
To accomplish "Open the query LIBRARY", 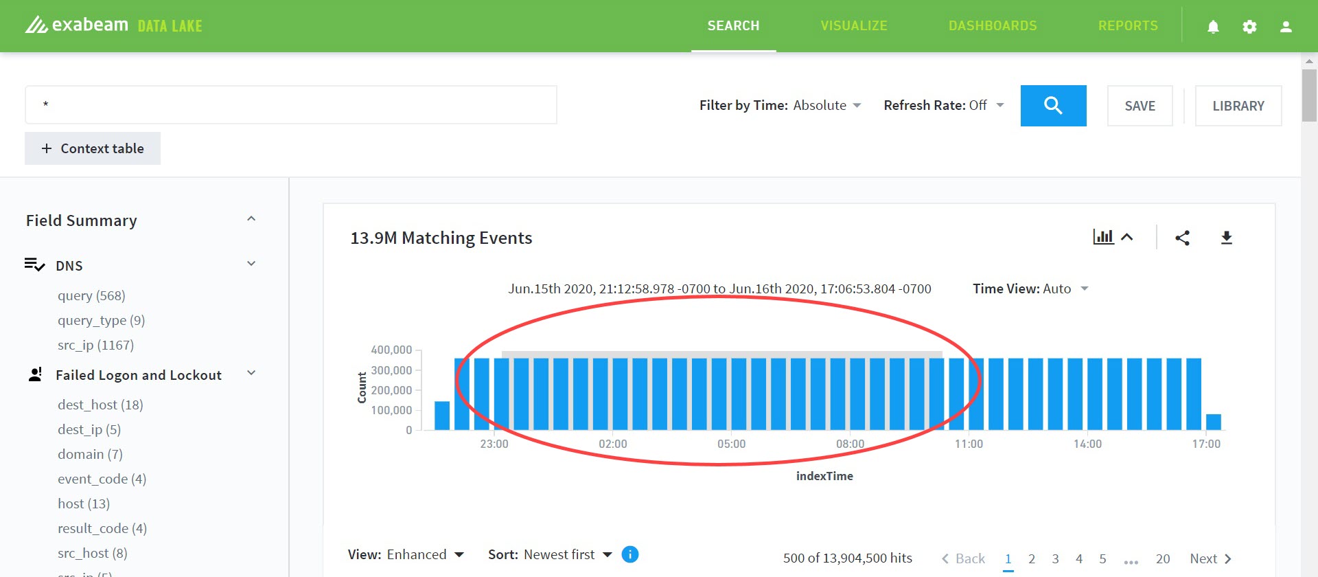I will pyautogui.click(x=1238, y=106).
